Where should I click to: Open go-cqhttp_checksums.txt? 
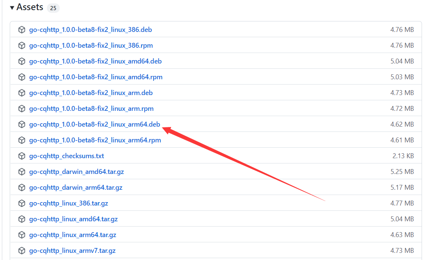pos(66,156)
